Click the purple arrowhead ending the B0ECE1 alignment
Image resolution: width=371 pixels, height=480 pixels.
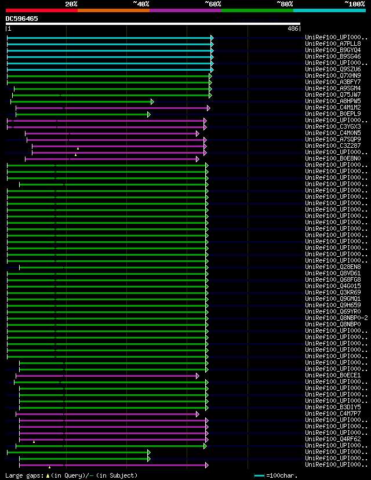[198, 376]
